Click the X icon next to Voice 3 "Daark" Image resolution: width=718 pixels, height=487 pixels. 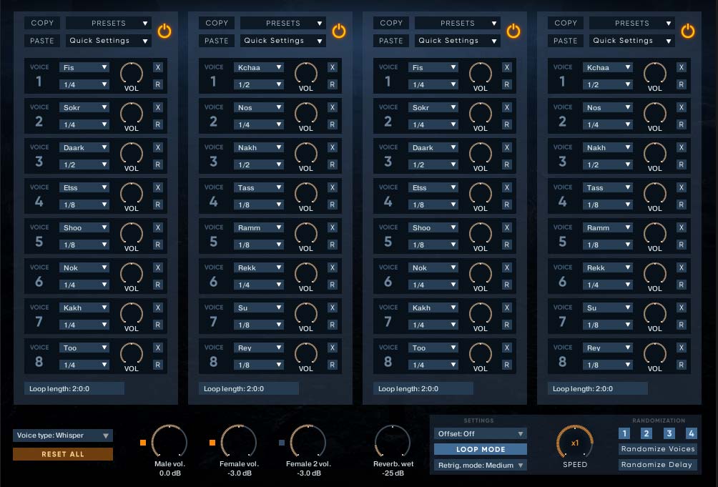157,147
